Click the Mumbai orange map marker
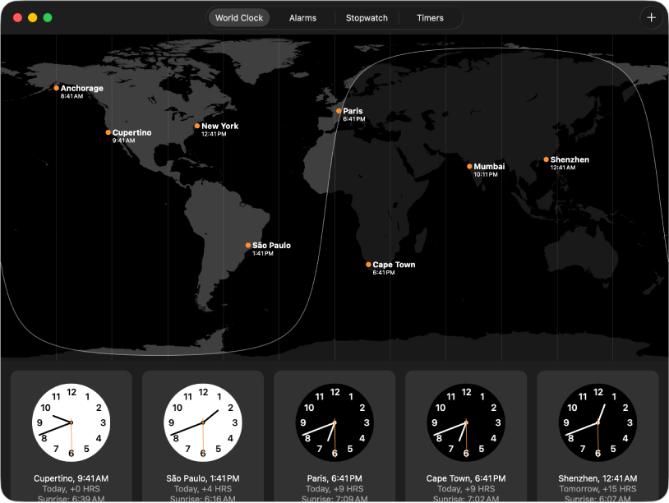The width and height of the screenshot is (669, 503). (x=469, y=166)
